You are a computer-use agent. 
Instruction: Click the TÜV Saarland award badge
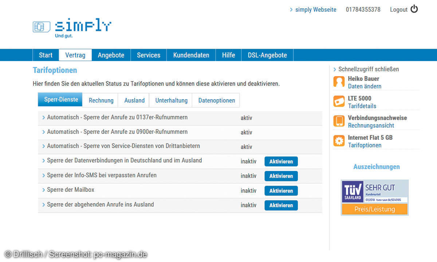click(x=374, y=197)
